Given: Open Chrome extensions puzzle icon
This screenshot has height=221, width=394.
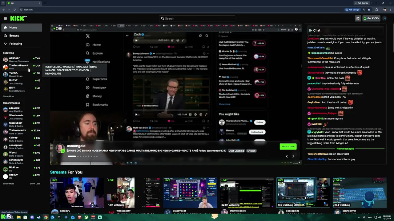Looking at the screenshot, I should click(x=376, y=10).
